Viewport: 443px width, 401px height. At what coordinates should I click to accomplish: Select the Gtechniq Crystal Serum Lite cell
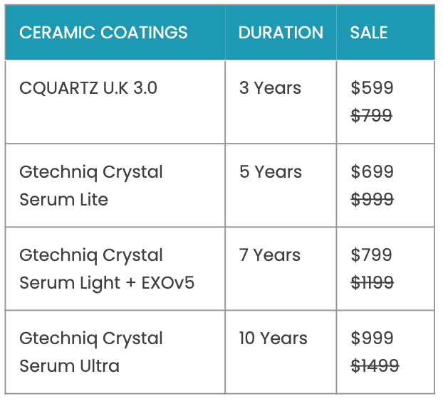pos(91,186)
